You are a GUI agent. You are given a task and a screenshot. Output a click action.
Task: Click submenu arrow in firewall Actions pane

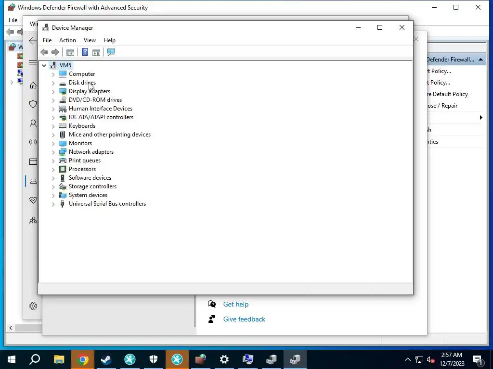[x=481, y=117]
